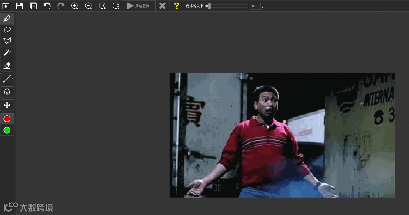Redo the last undone action
409x215 pixels.
61,6
